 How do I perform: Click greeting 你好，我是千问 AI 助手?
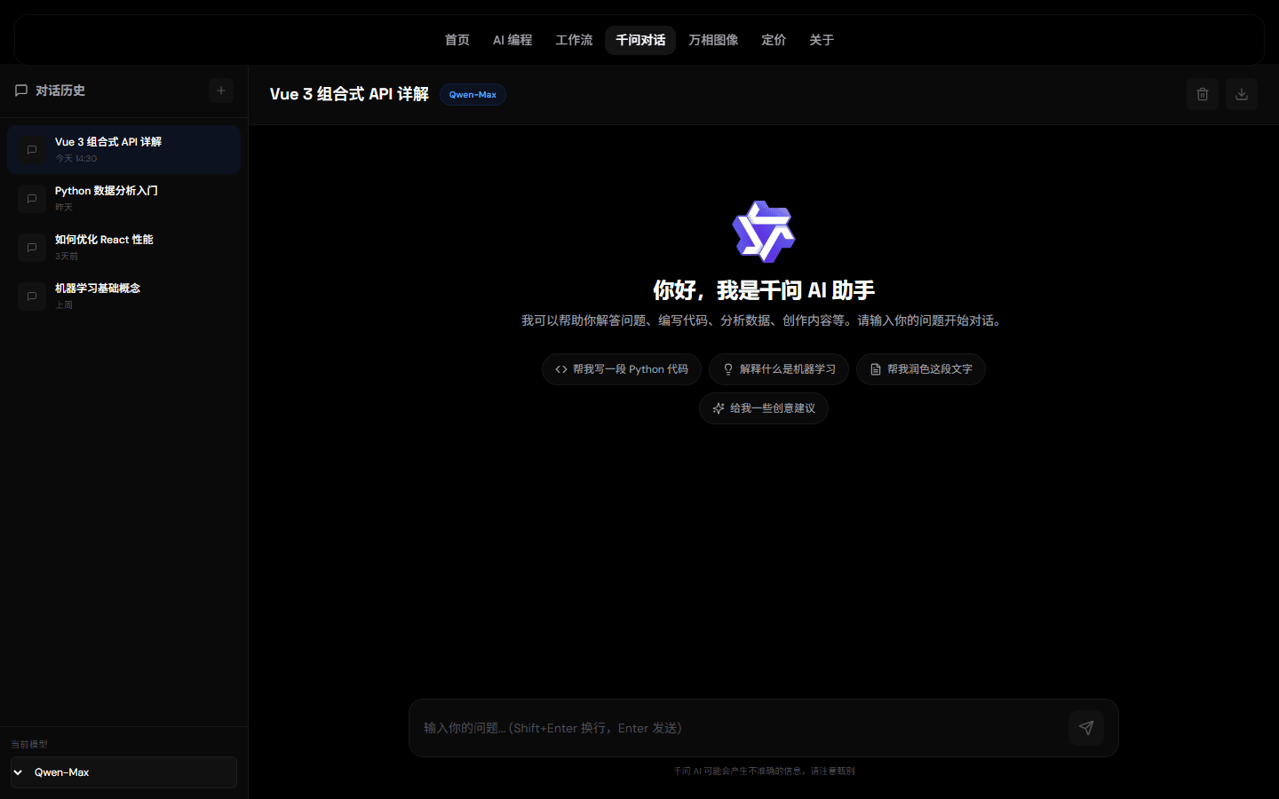pos(764,290)
